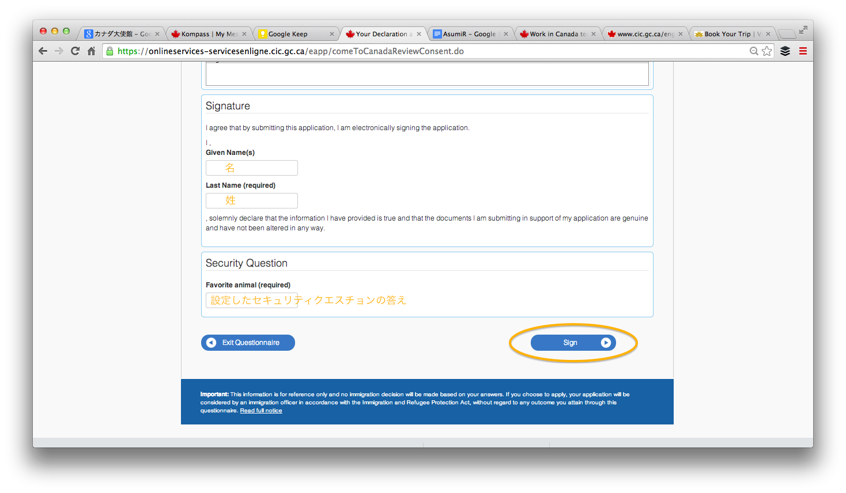Screen dimensions: 846x493
Task: Reload the current page
Action: 75,51
